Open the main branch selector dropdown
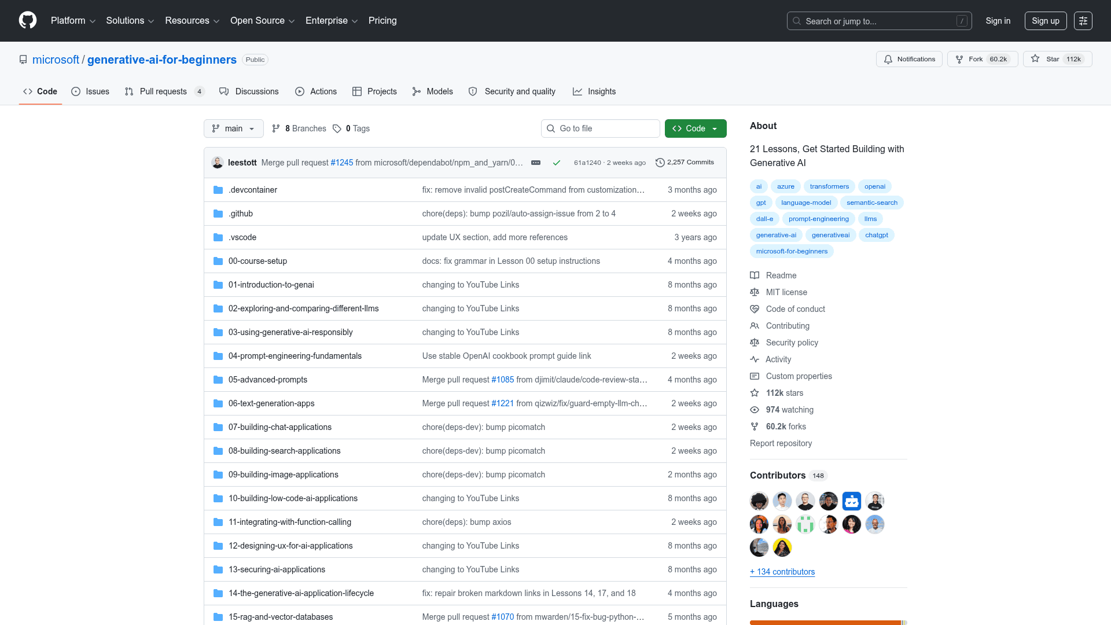The width and height of the screenshot is (1111, 625). click(234, 128)
